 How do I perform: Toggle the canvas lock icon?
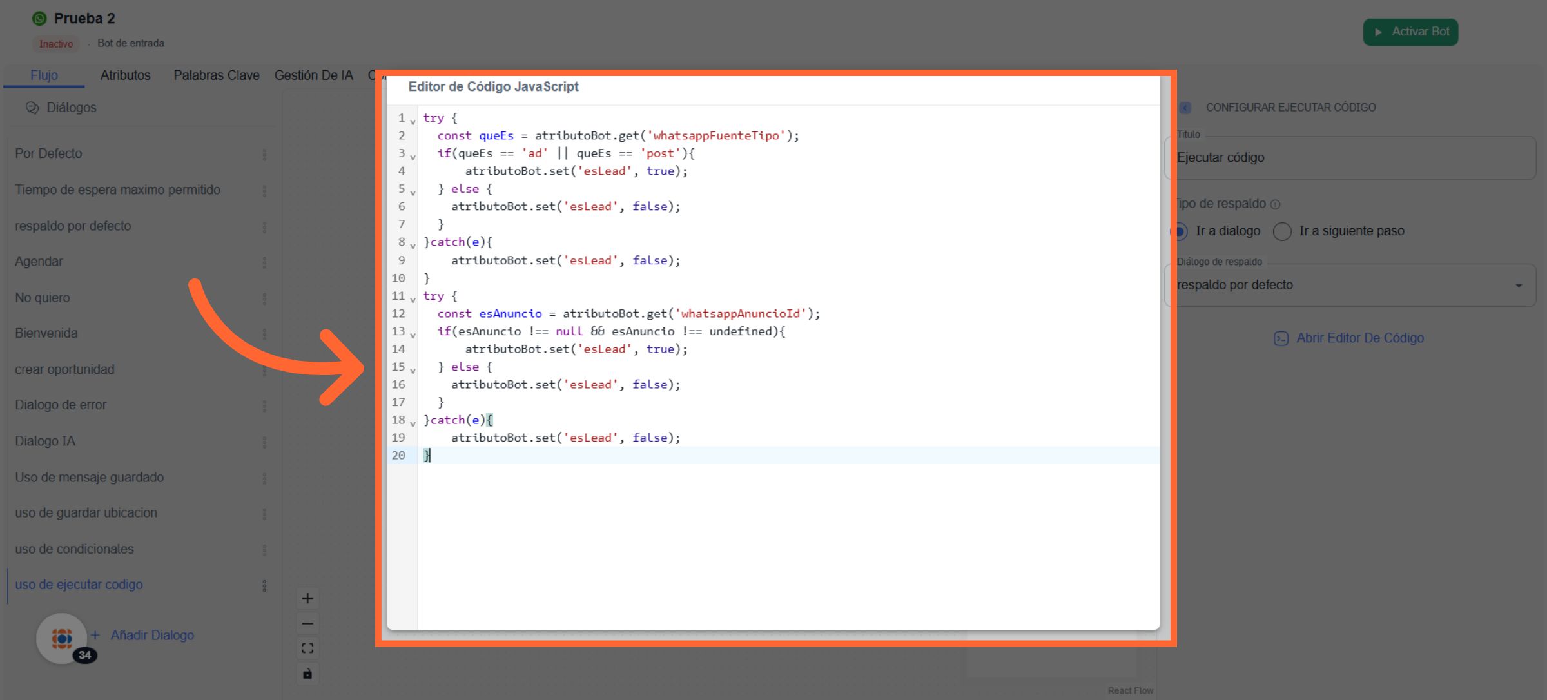[x=307, y=674]
